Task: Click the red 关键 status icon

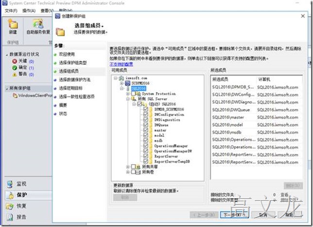Action: [x=15, y=61]
